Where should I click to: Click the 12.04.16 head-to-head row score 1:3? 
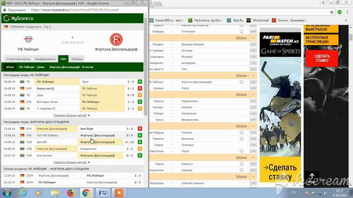[x=137, y=175]
